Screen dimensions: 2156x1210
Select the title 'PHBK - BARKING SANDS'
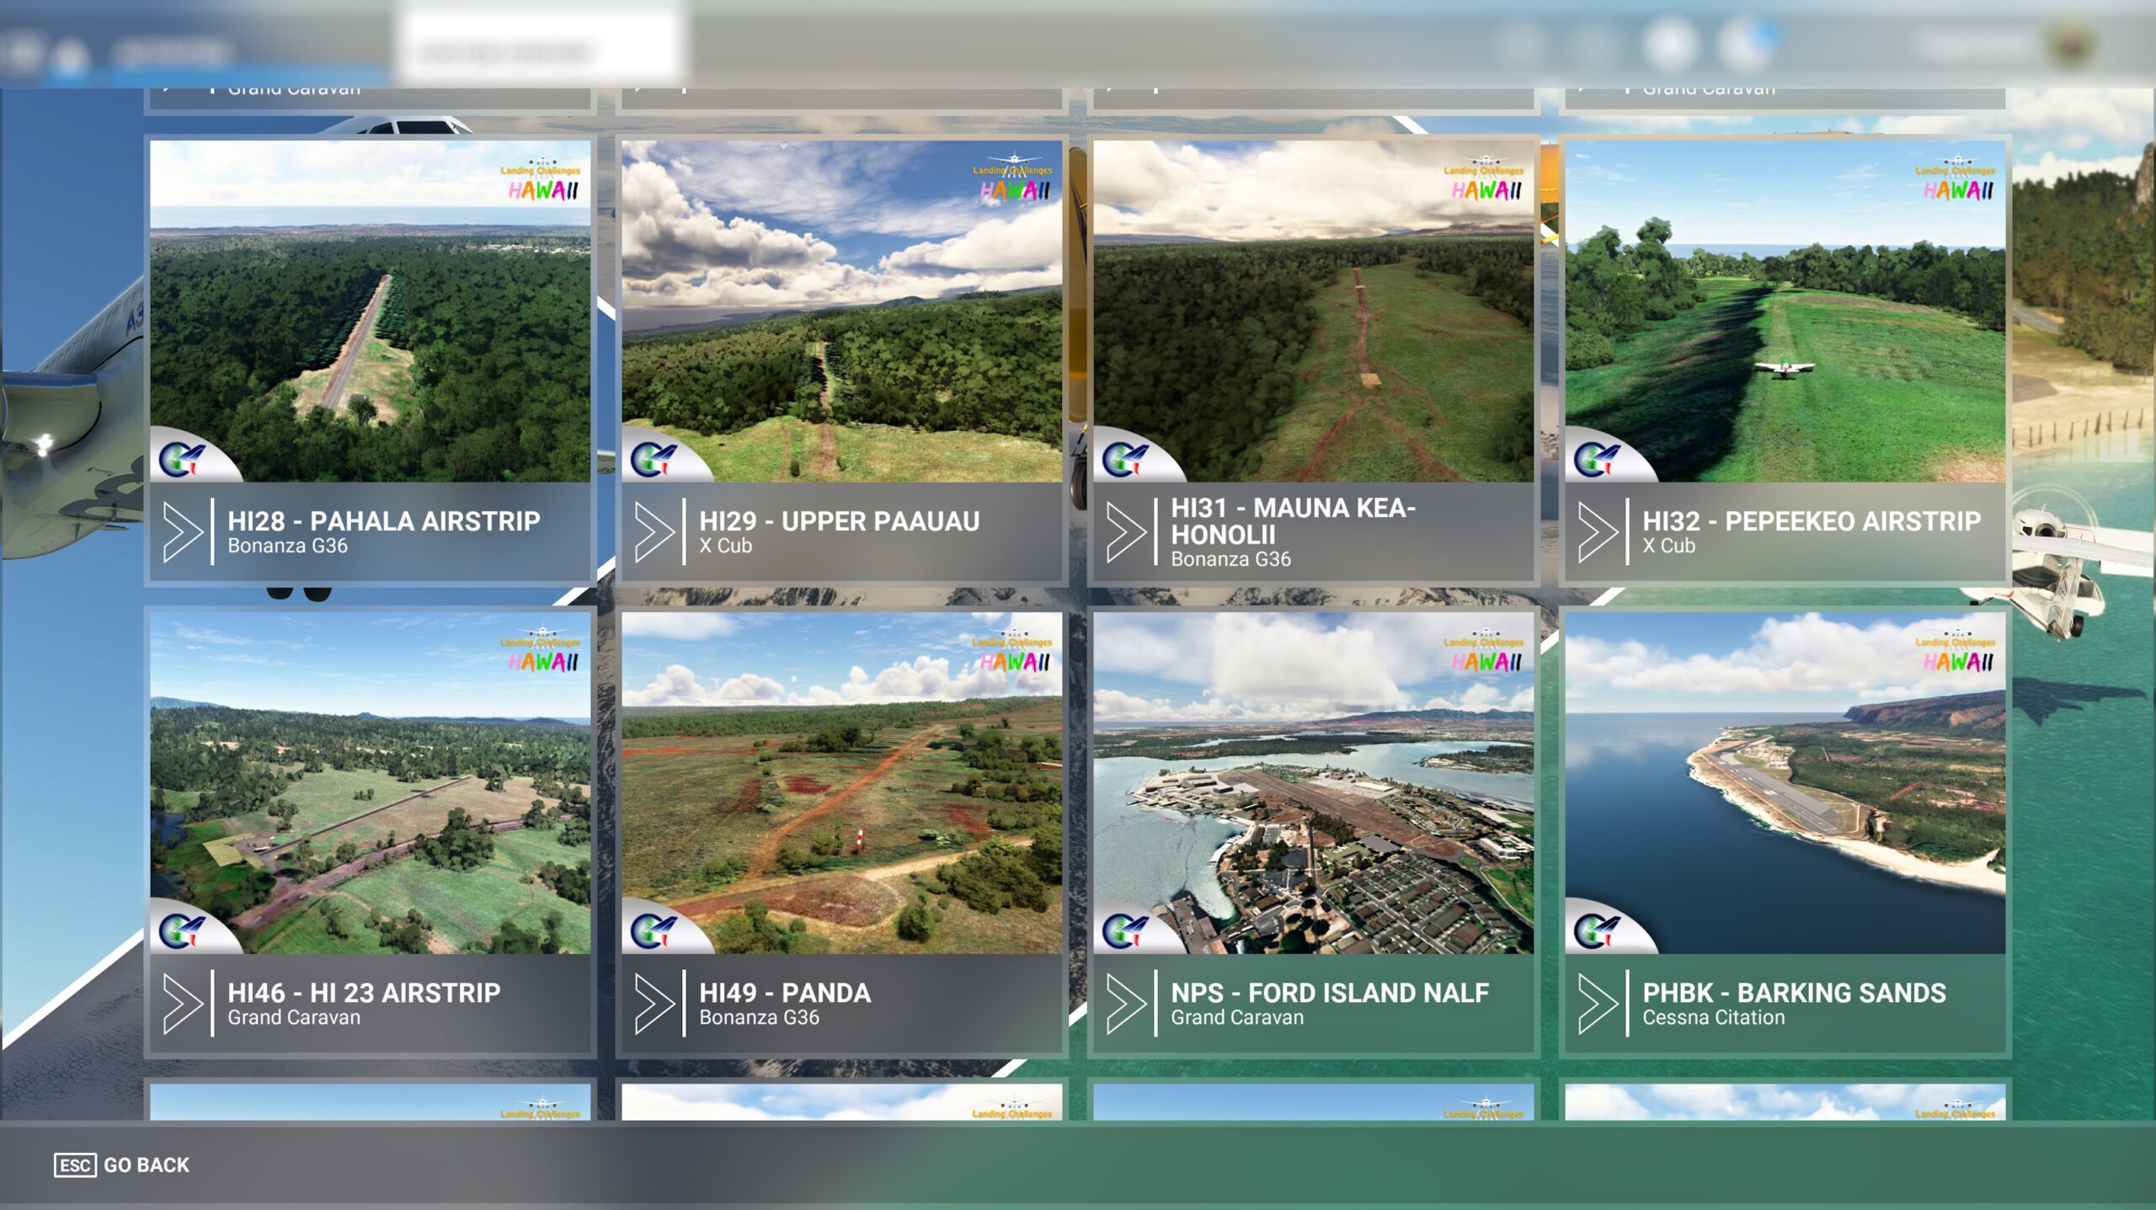(1795, 993)
